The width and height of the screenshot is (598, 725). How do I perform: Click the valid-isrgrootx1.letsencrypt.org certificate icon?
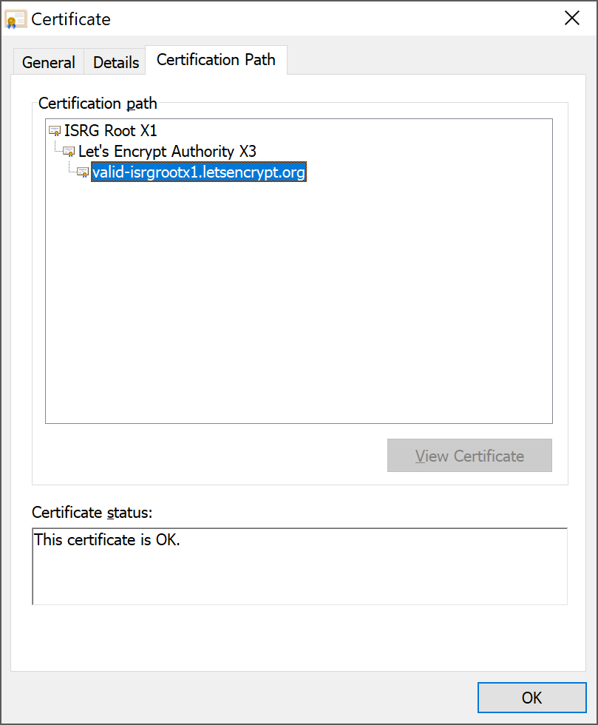(x=83, y=172)
